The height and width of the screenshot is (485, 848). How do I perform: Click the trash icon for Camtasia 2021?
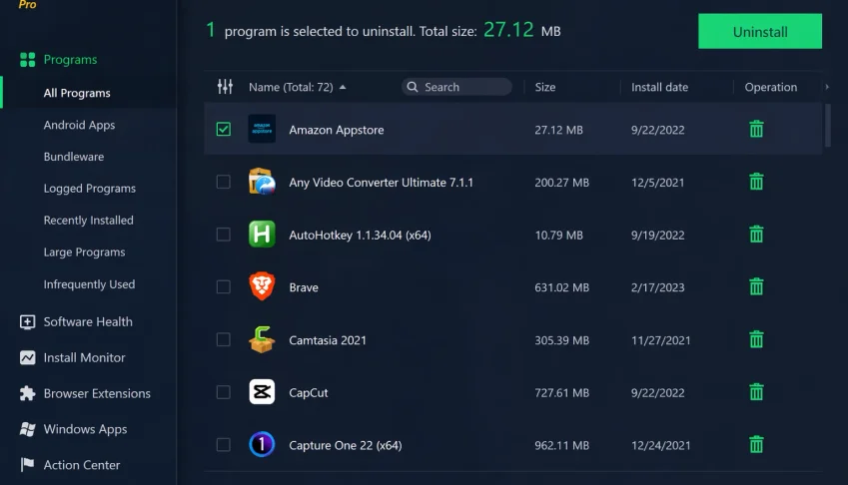point(756,339)
